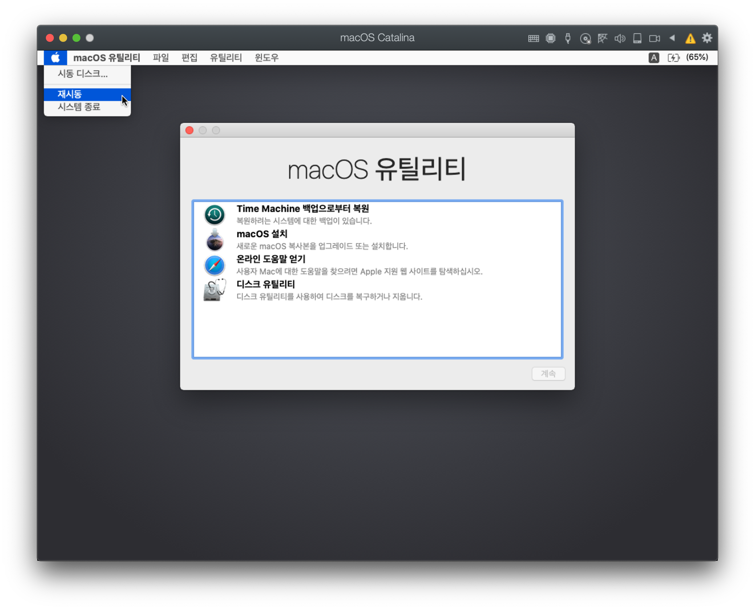Click the yellow warning triangle icon
Screen dimensions: 755x610
pyautogui.click(x=690, y=38)
